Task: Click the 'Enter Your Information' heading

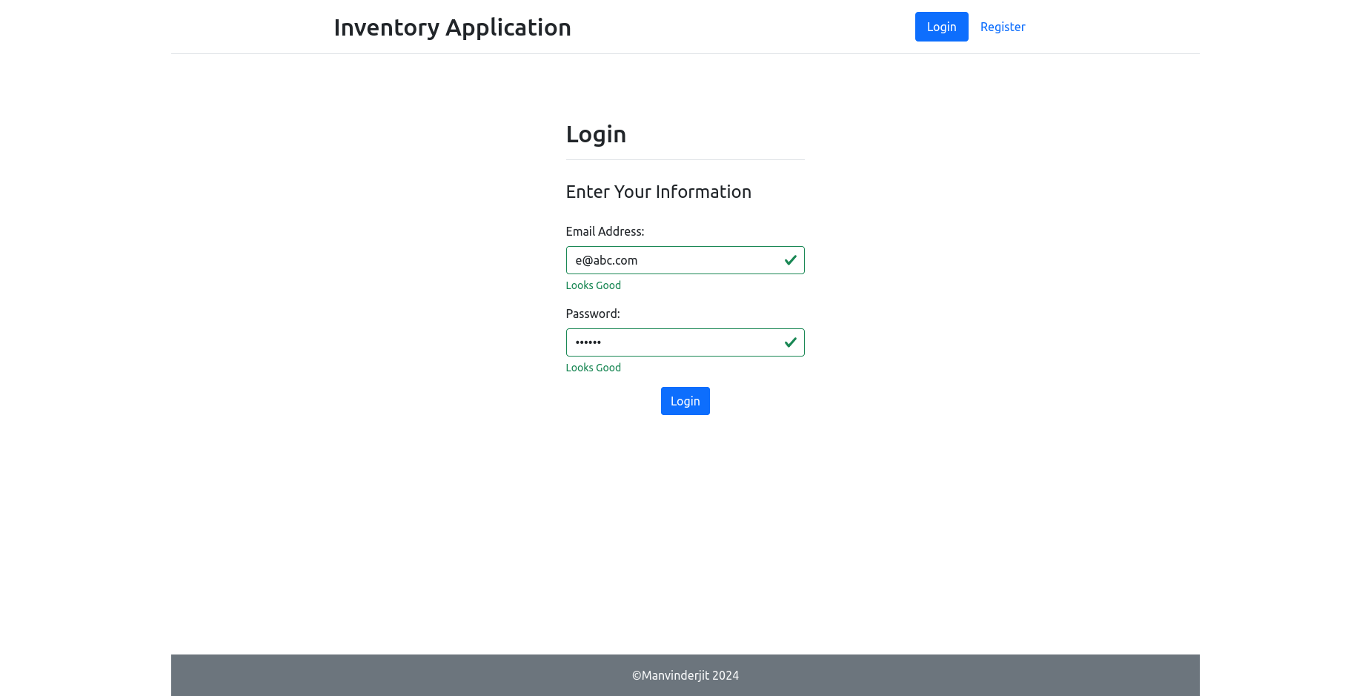Action: [658, 192]
